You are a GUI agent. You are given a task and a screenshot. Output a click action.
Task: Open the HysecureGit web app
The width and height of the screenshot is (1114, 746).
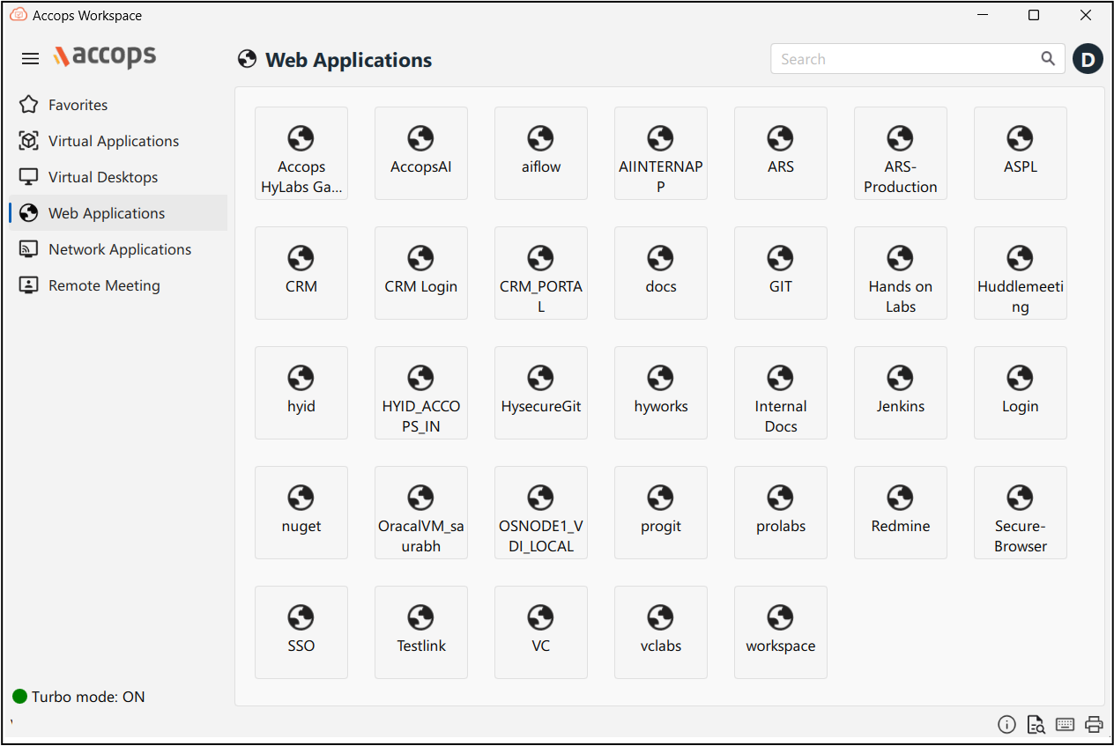(x=541, y=393)
